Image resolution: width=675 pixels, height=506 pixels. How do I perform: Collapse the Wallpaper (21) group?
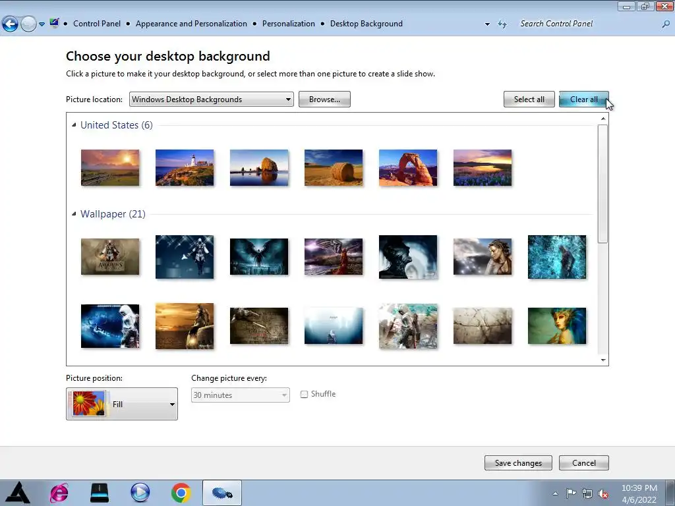74,214
